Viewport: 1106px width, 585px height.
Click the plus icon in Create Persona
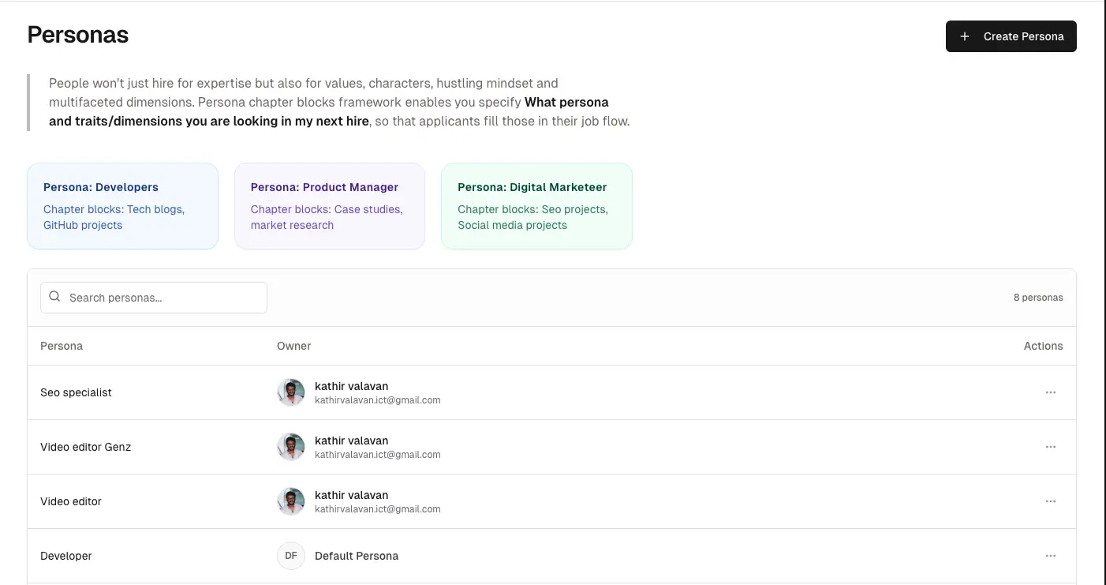(x=965, y=36)
